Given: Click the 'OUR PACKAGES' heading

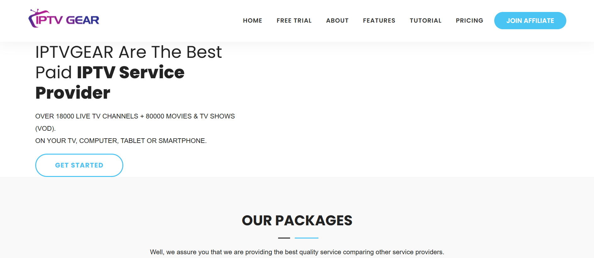Looking at the screenshot, I should [297, 220].
